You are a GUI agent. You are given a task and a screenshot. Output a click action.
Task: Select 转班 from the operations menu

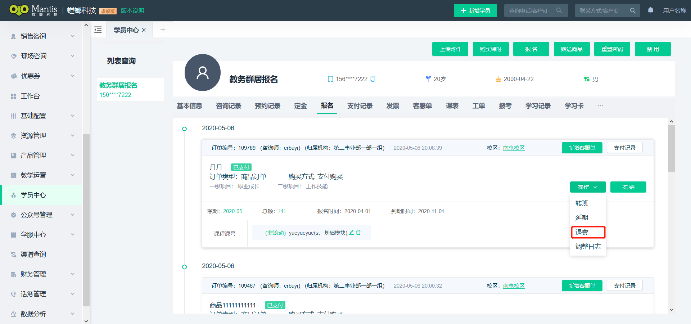[588, 203]
